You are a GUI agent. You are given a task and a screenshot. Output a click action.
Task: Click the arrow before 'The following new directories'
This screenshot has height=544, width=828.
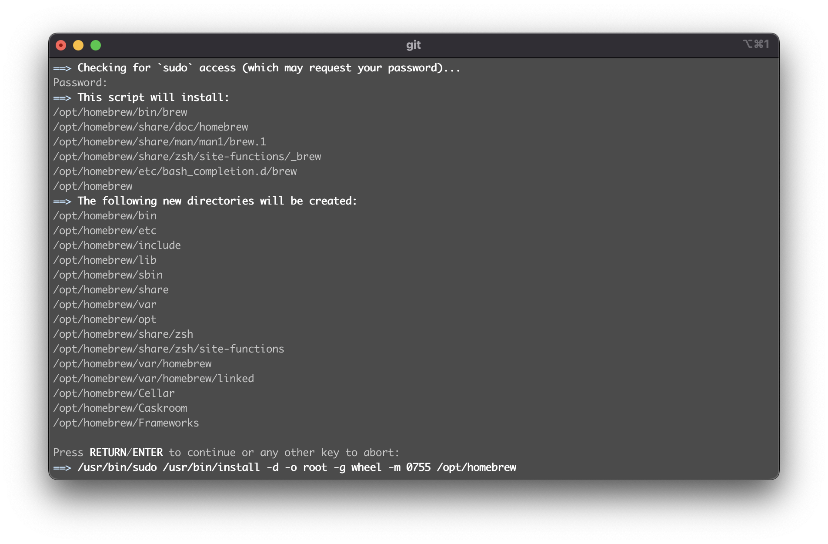(63, 201)
